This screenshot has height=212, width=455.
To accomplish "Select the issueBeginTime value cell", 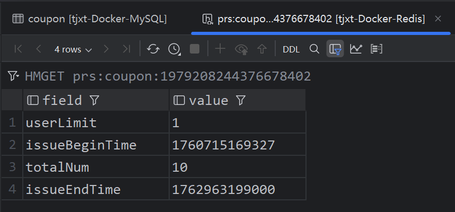I will point(237,145).
